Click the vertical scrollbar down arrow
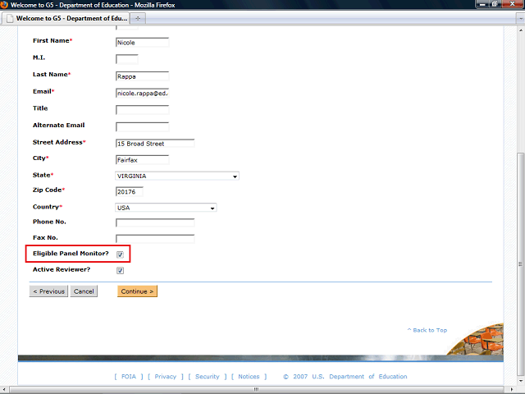This screenshot has width=525, height=394. (521, 381)
